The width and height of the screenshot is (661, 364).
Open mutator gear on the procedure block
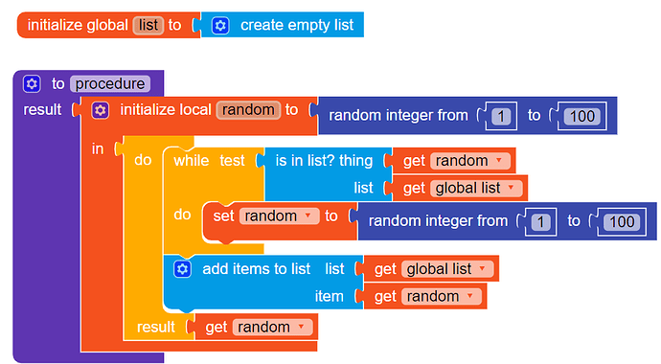(32, 84)
